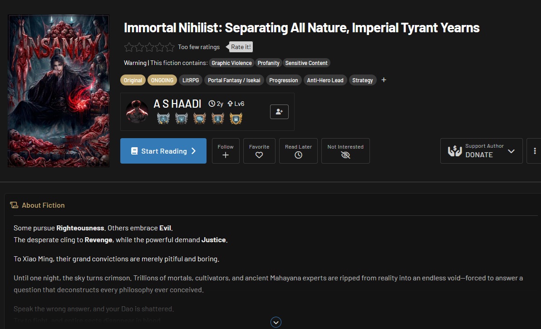541x329 pixels.
Task: Click the fourth author achievement badge
Action: click(218, 119)
